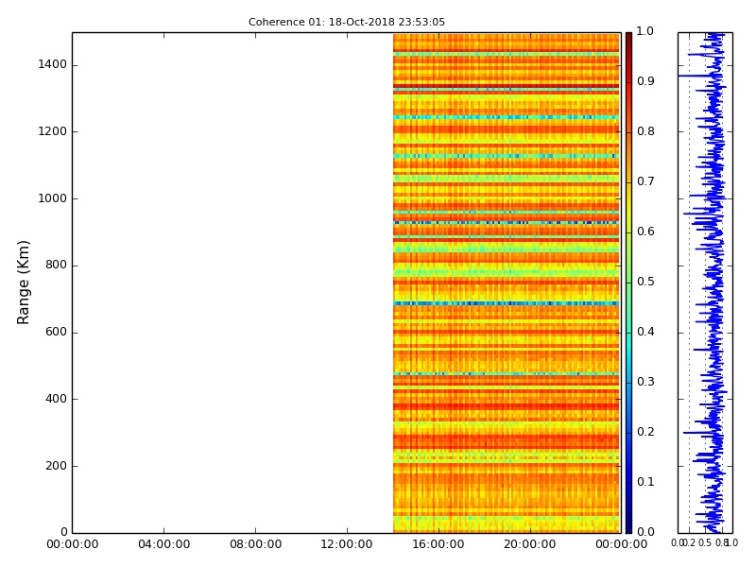Click the colorbar 0.3 label

point(645,382)
